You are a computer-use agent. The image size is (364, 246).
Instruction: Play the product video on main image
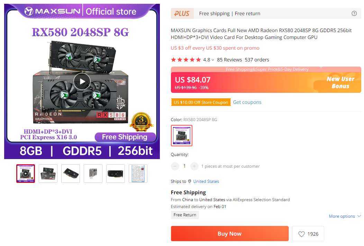click(82, 81)
